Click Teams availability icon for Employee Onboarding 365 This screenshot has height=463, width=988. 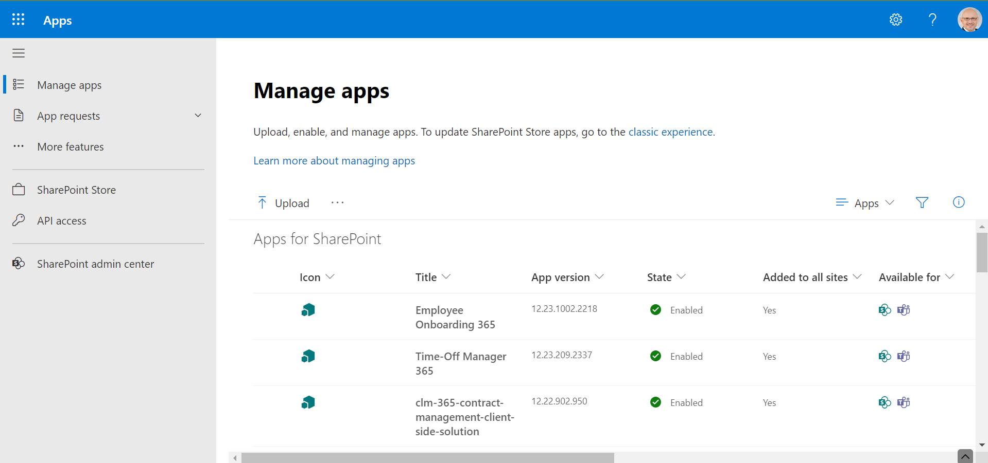(x=904, y=310)
